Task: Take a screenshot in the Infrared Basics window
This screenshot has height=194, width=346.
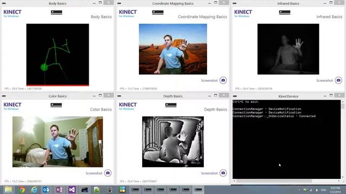Action: tap(338, 80)
